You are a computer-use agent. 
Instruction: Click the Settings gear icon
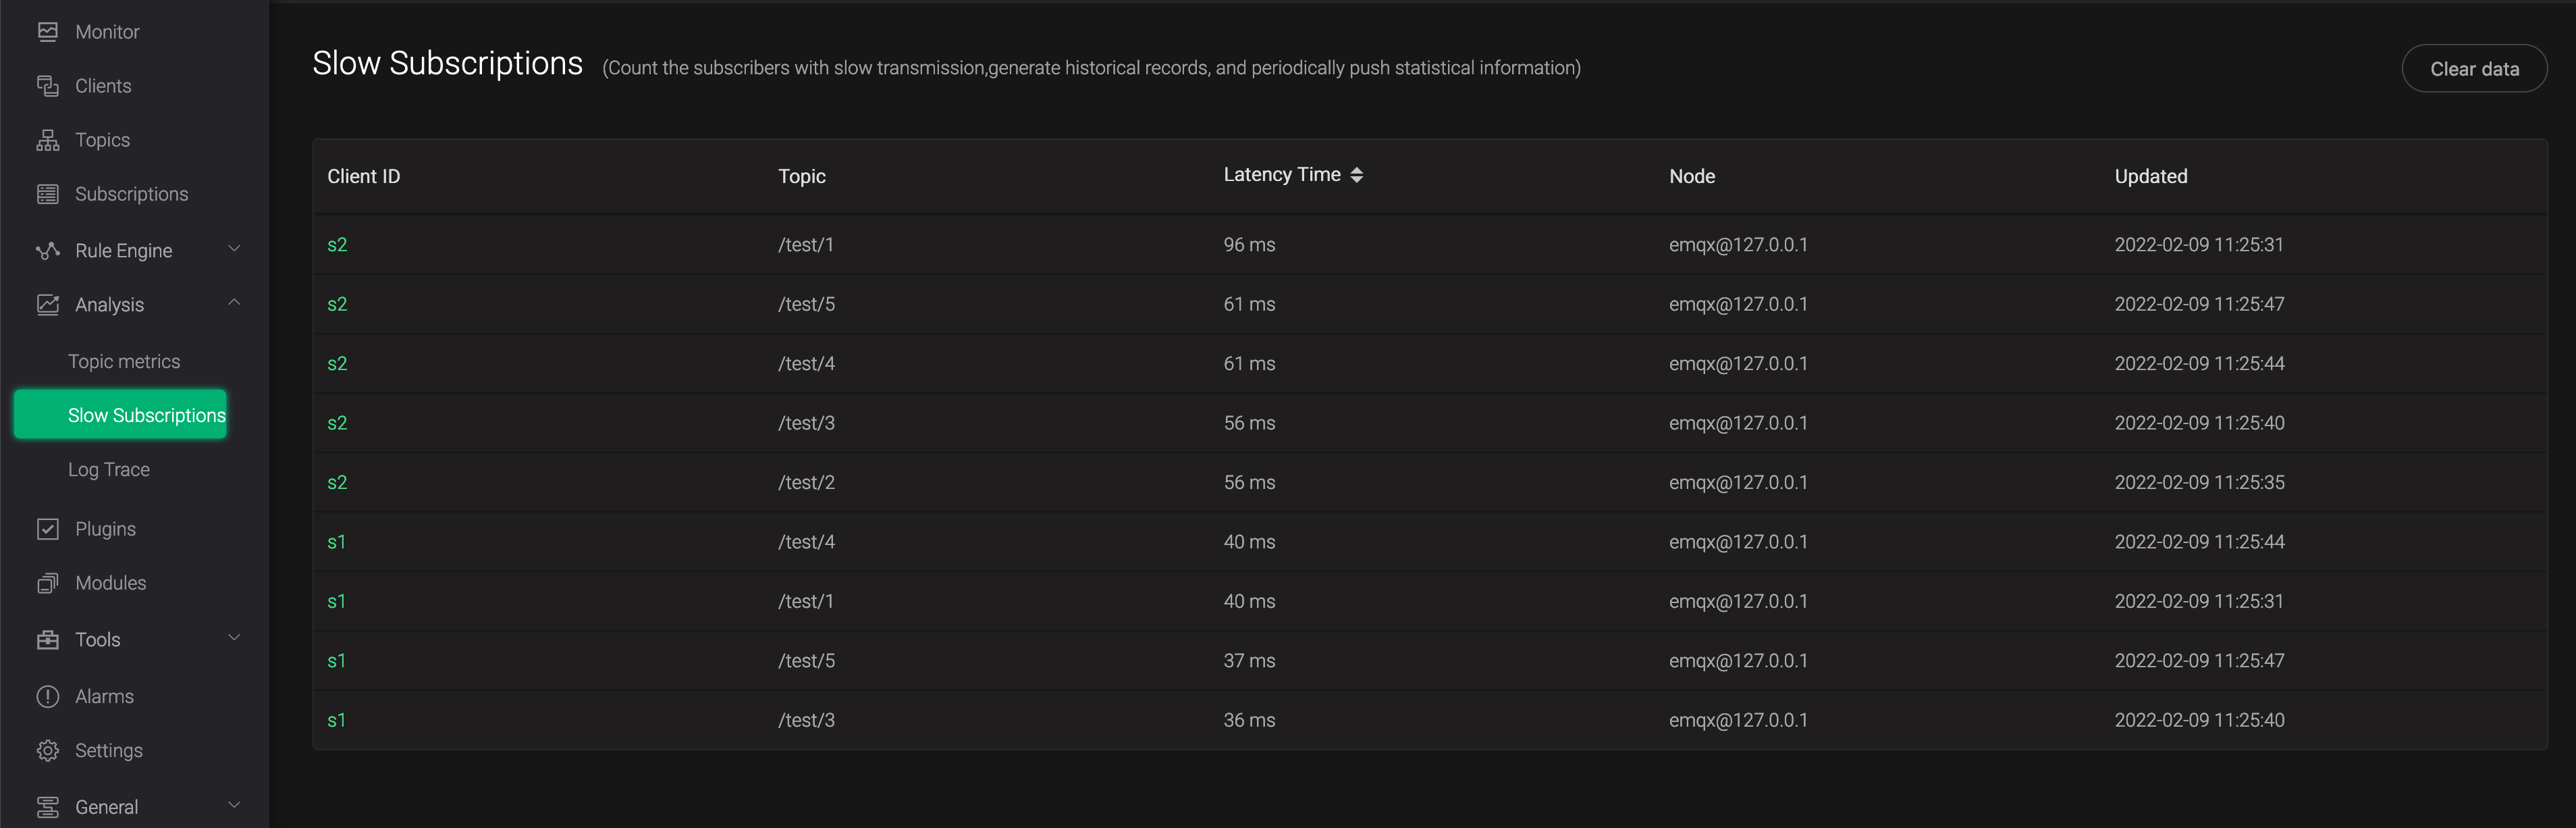47,751
